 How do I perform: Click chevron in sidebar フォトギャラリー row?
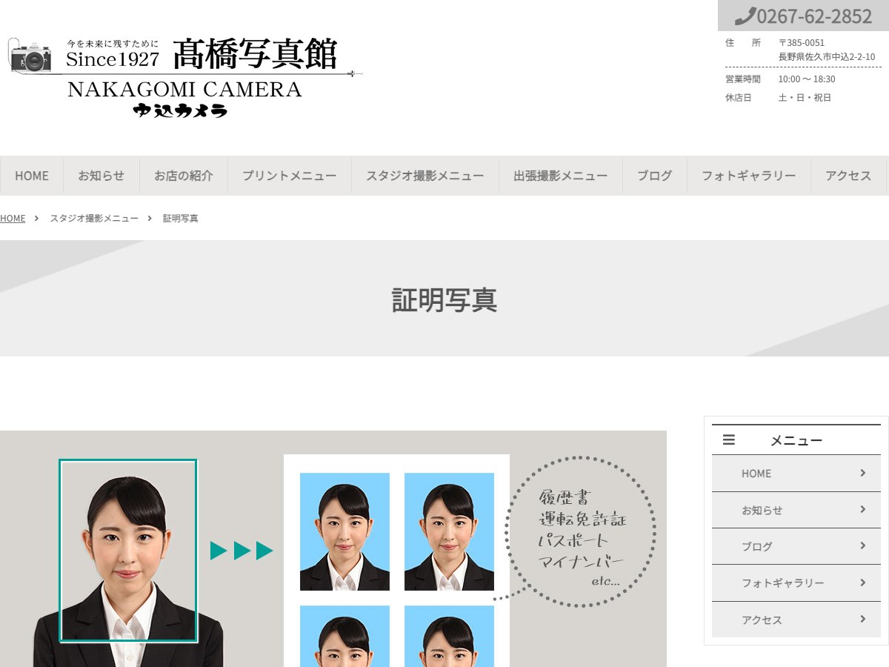click(x=863, y=583)
